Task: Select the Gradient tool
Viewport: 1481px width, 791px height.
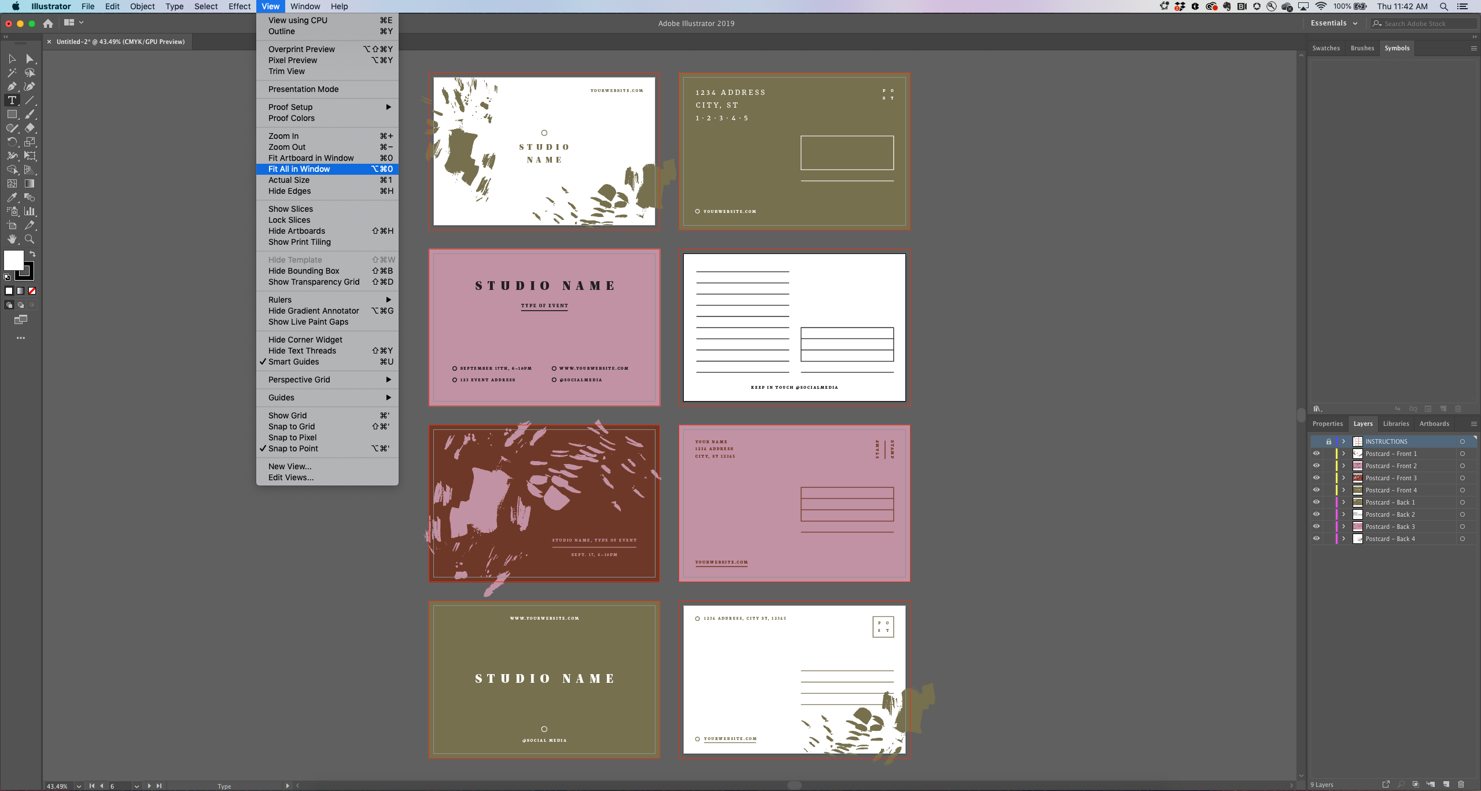Action: [30, 183]
